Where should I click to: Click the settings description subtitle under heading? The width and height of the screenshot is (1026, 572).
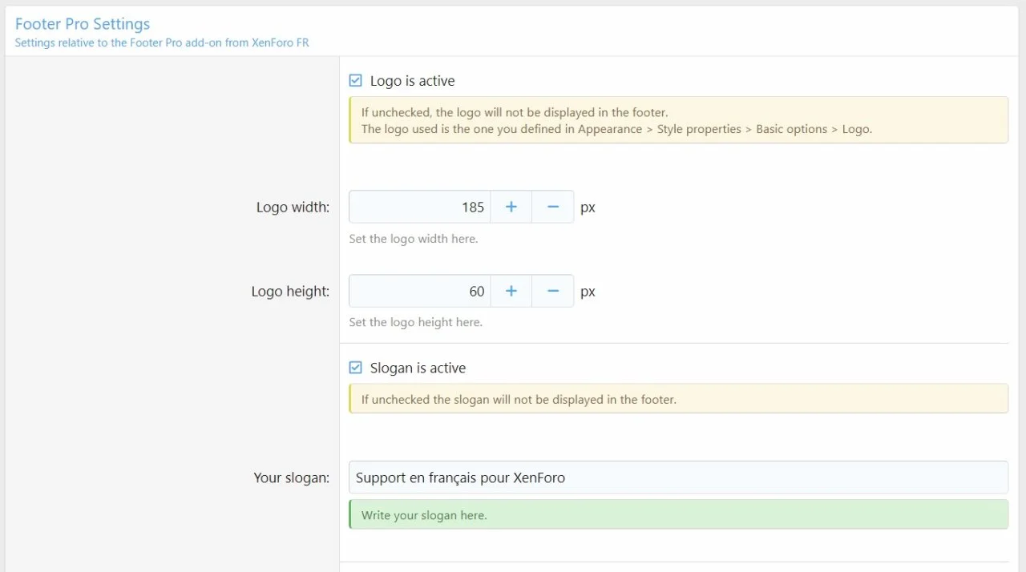[x=162, y=42]
